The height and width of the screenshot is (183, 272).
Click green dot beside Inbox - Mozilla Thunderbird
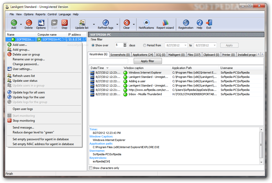tap(125, 94)
